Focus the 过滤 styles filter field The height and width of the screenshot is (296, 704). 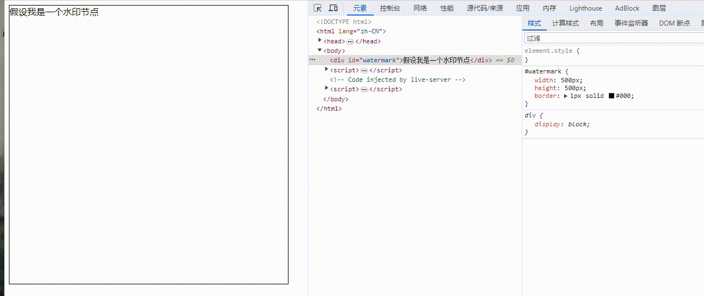tap(614, 38)
